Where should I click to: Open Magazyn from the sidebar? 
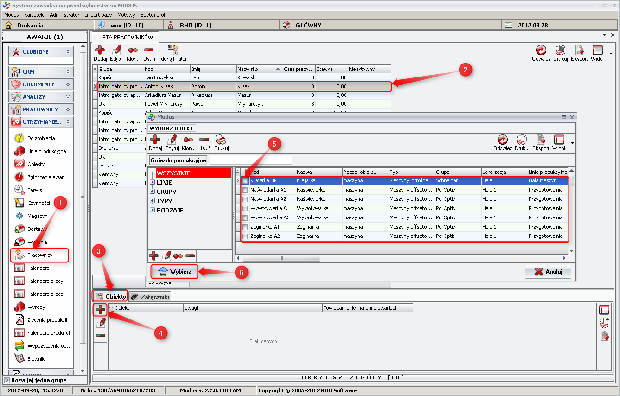point(37,216)
